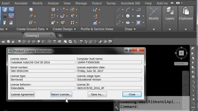The height and width of the screenshot is (111, 198).
Task: Open the Annotate ribbon tab
Action: [21, 3]
